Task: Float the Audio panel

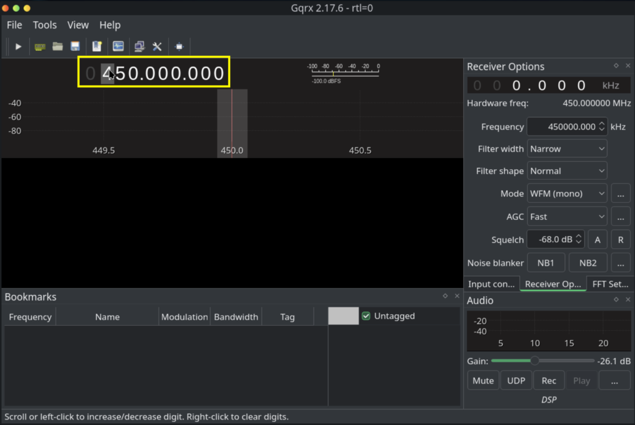Action: click(x=616, y=299)
